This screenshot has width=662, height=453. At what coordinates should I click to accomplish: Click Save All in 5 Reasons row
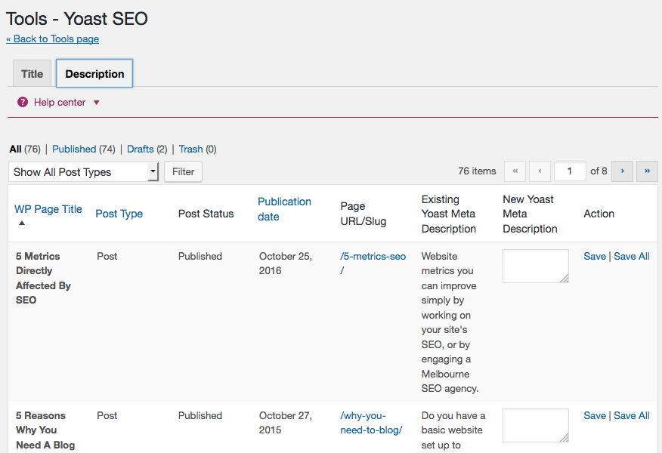tap(632, 416)
